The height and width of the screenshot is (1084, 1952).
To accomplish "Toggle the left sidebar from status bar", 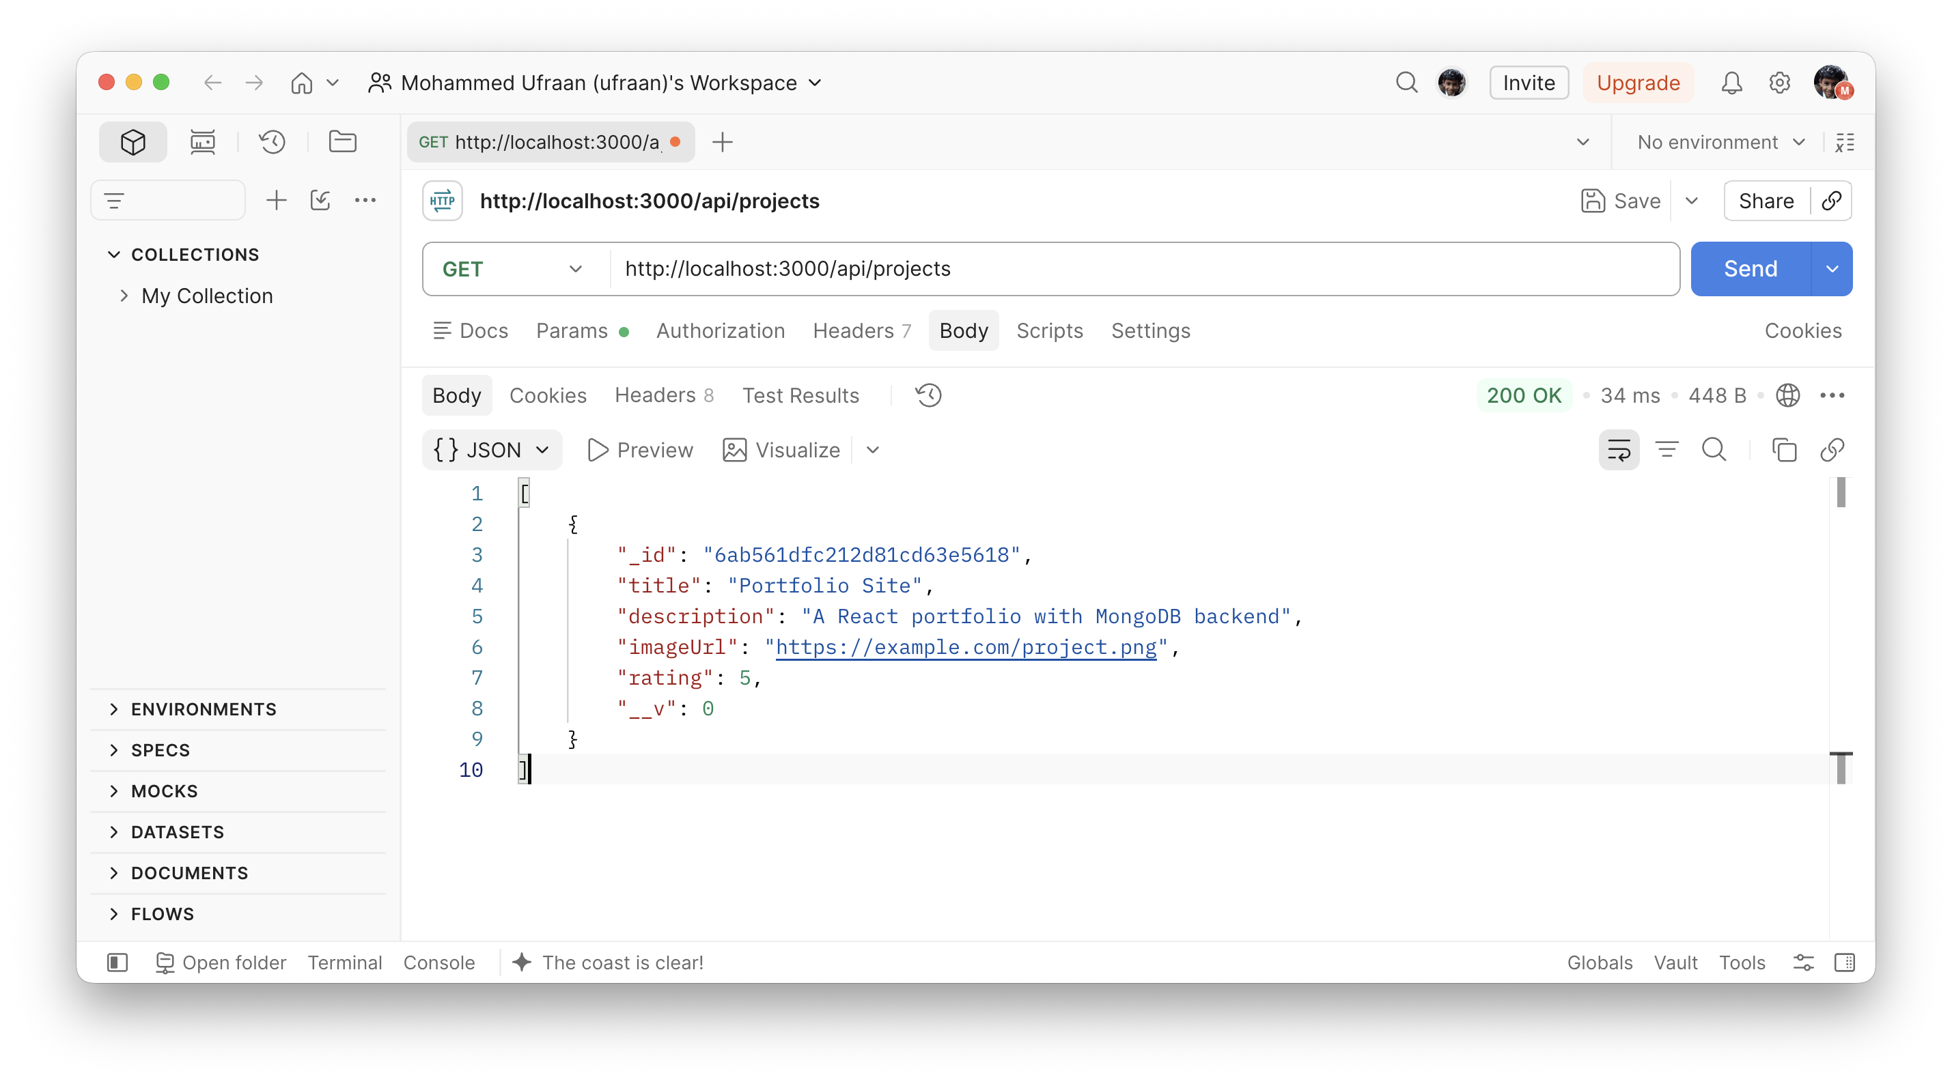I will click(117, 962).
